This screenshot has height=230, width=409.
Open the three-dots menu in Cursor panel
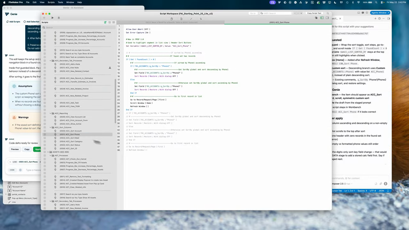coord(384,19)
